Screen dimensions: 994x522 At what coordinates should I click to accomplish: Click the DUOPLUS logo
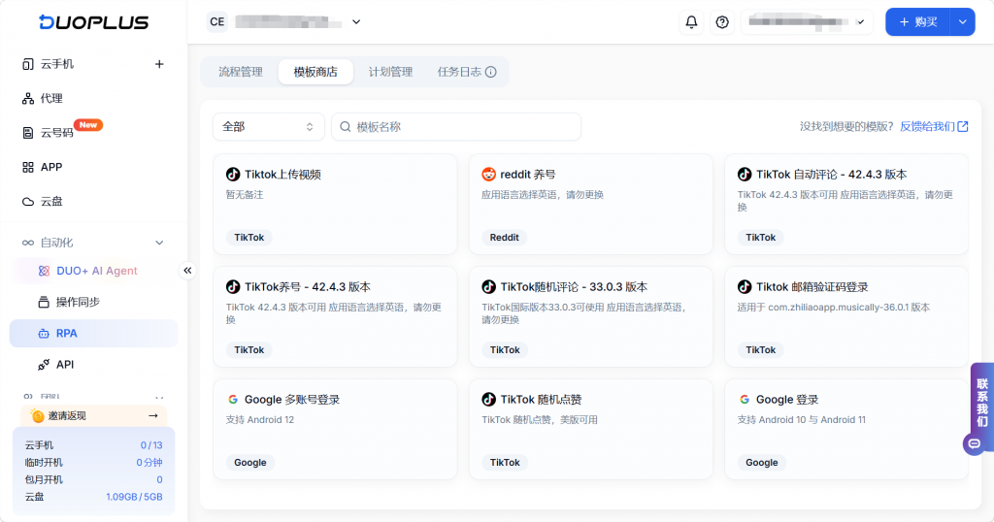click(94, 22)
